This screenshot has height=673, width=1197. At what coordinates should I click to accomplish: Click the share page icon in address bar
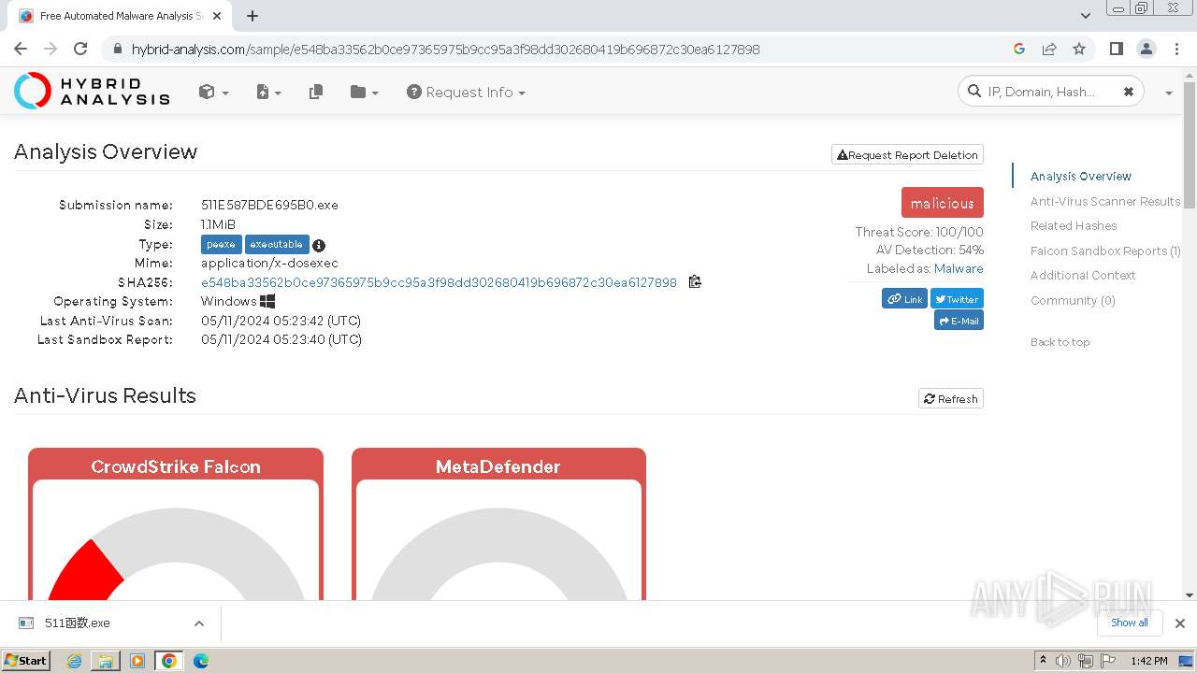click(x=1049, y=49)
